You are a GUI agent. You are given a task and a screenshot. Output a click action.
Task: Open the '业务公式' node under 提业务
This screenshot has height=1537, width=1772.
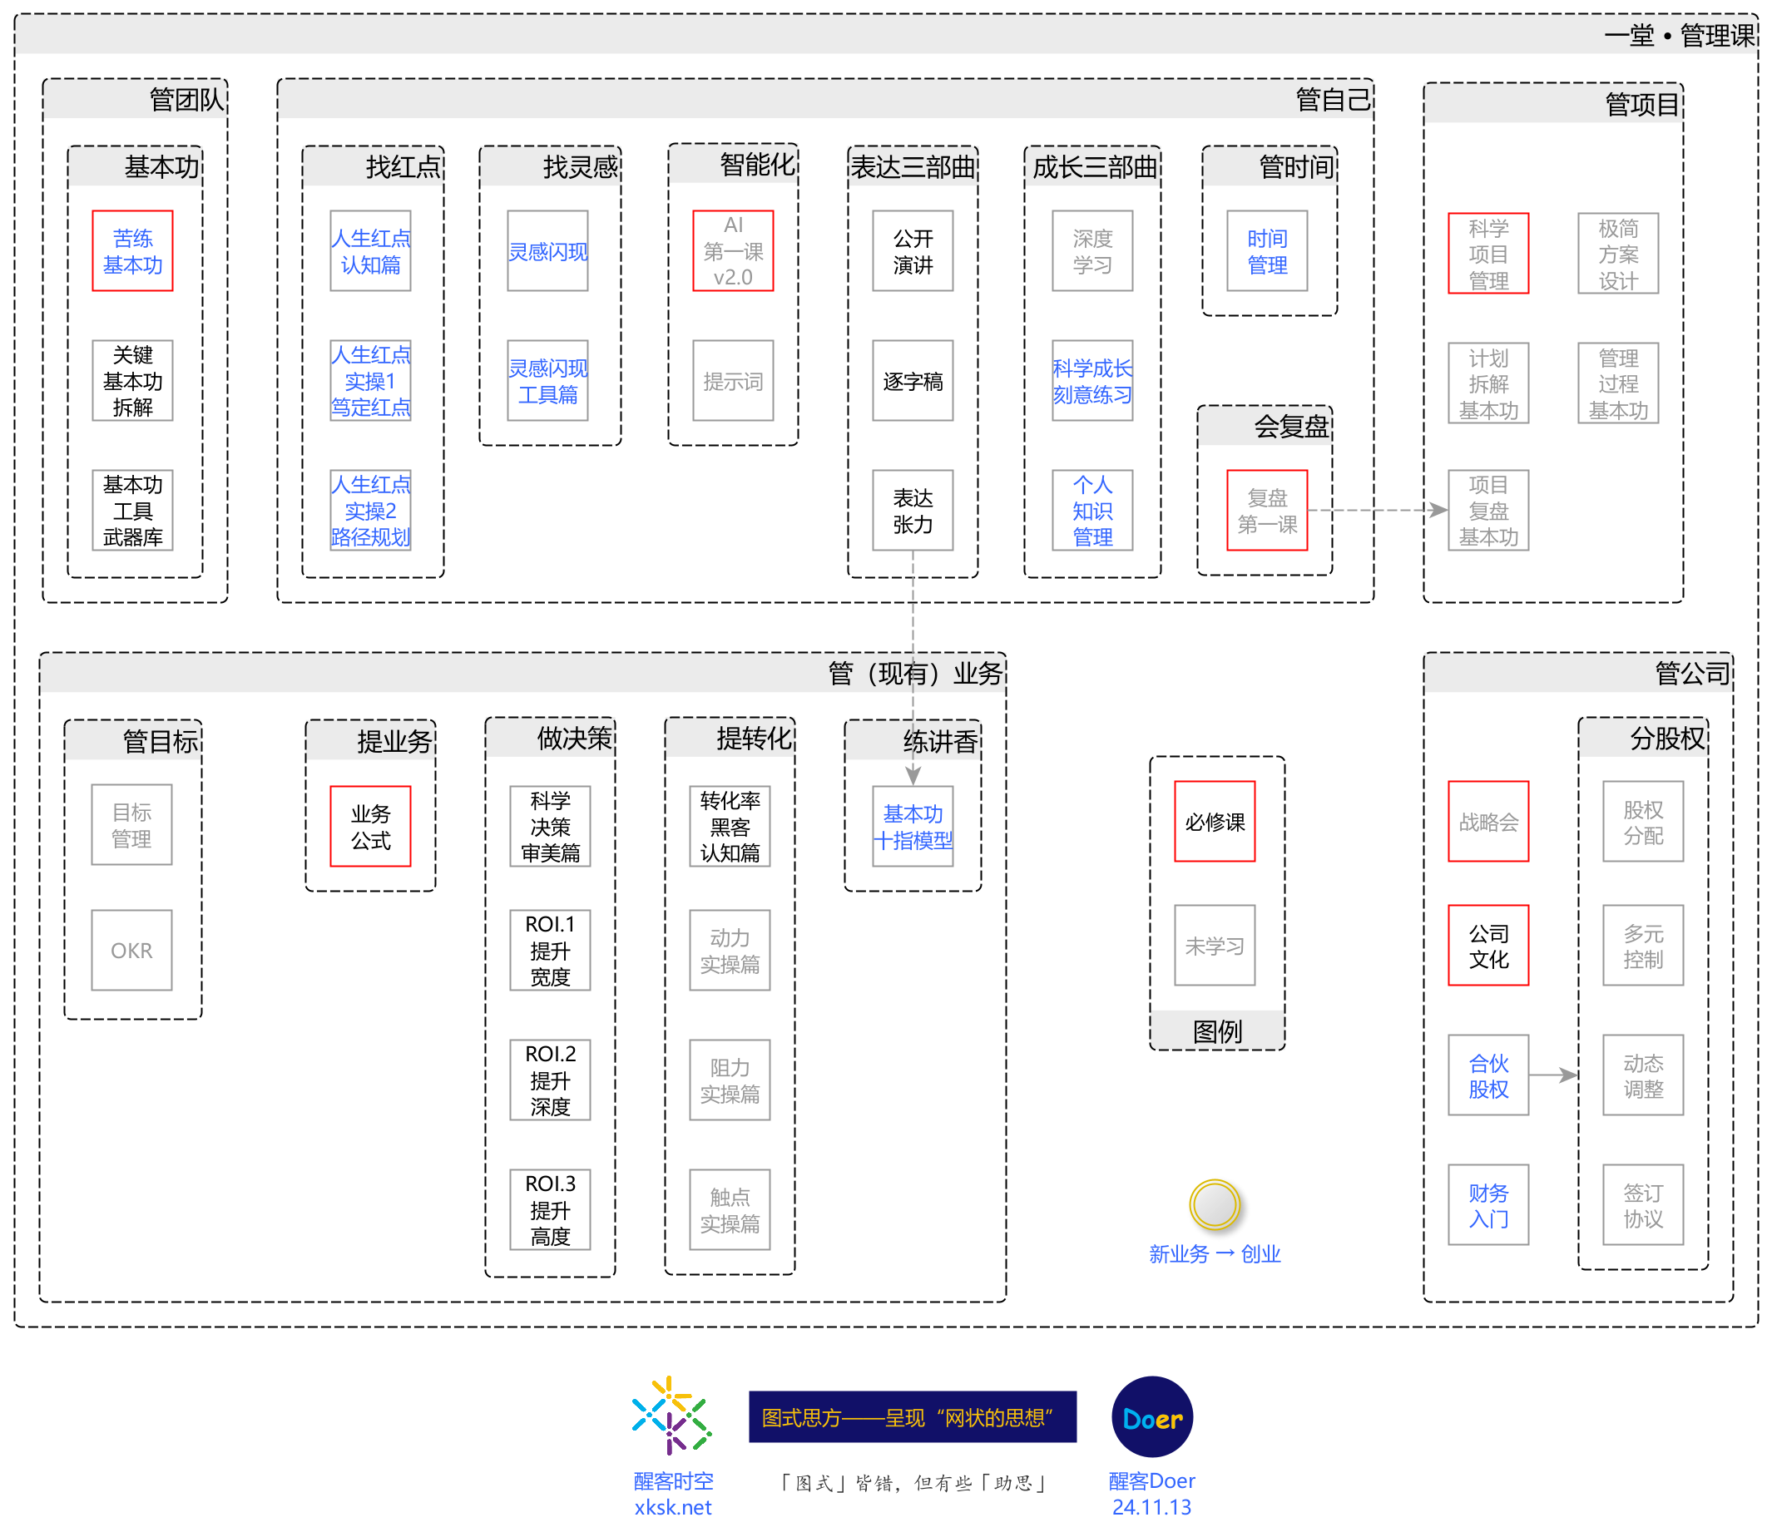369,826
